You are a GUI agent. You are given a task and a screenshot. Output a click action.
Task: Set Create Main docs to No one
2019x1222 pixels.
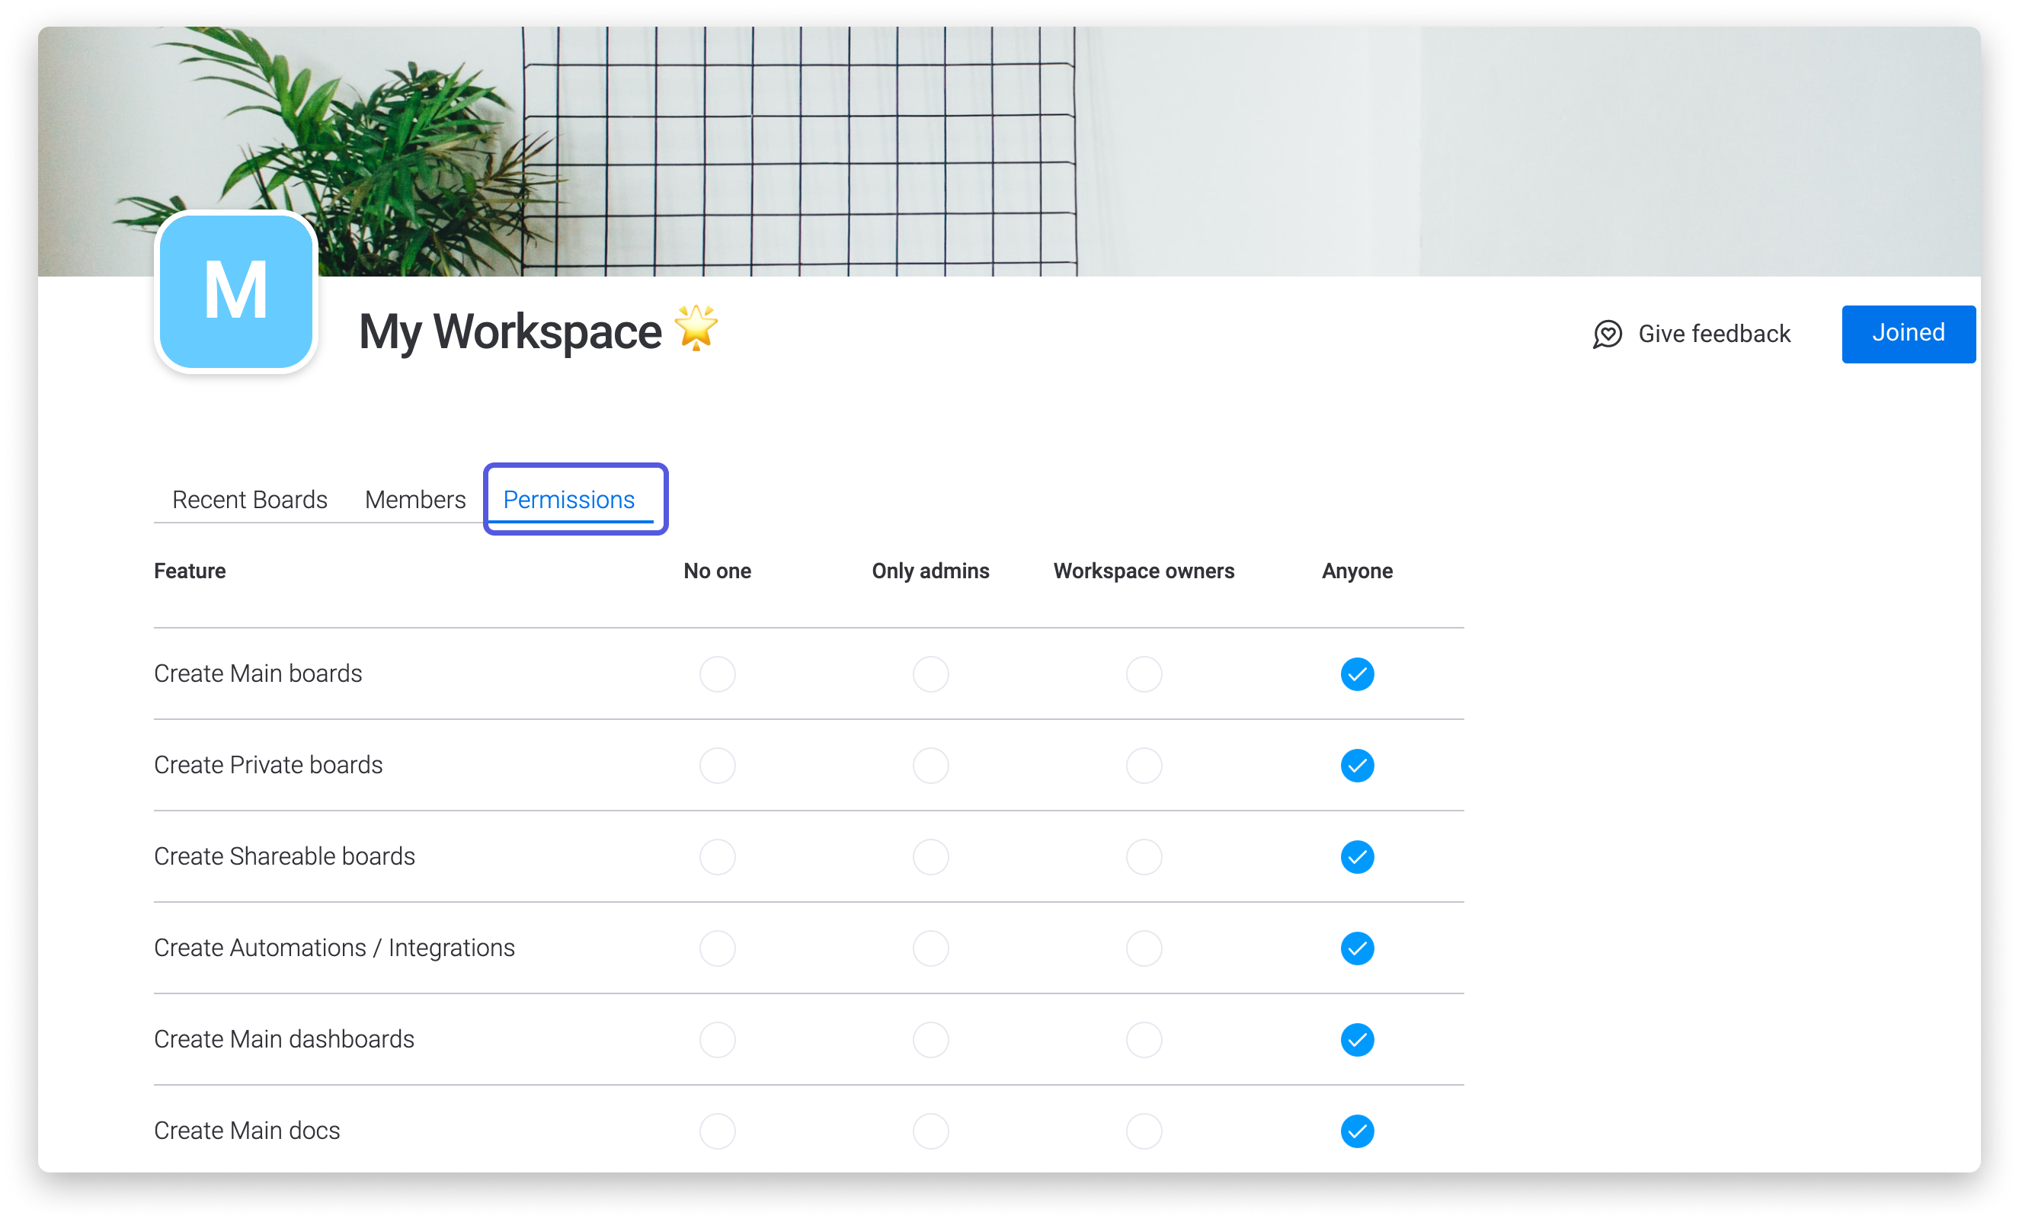pyautogui.click(x=717, y=1131)
